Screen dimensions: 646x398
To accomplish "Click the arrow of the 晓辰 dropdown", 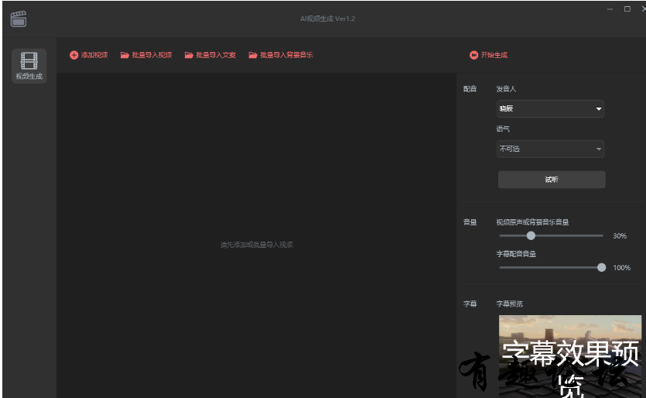I will coord(599,109).
